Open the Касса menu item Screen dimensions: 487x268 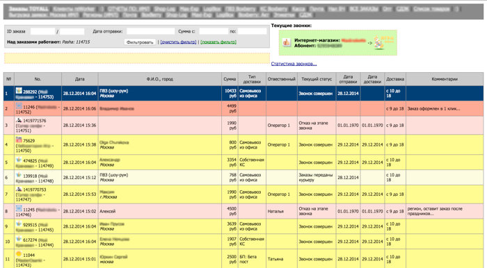[x=298, y=8]
